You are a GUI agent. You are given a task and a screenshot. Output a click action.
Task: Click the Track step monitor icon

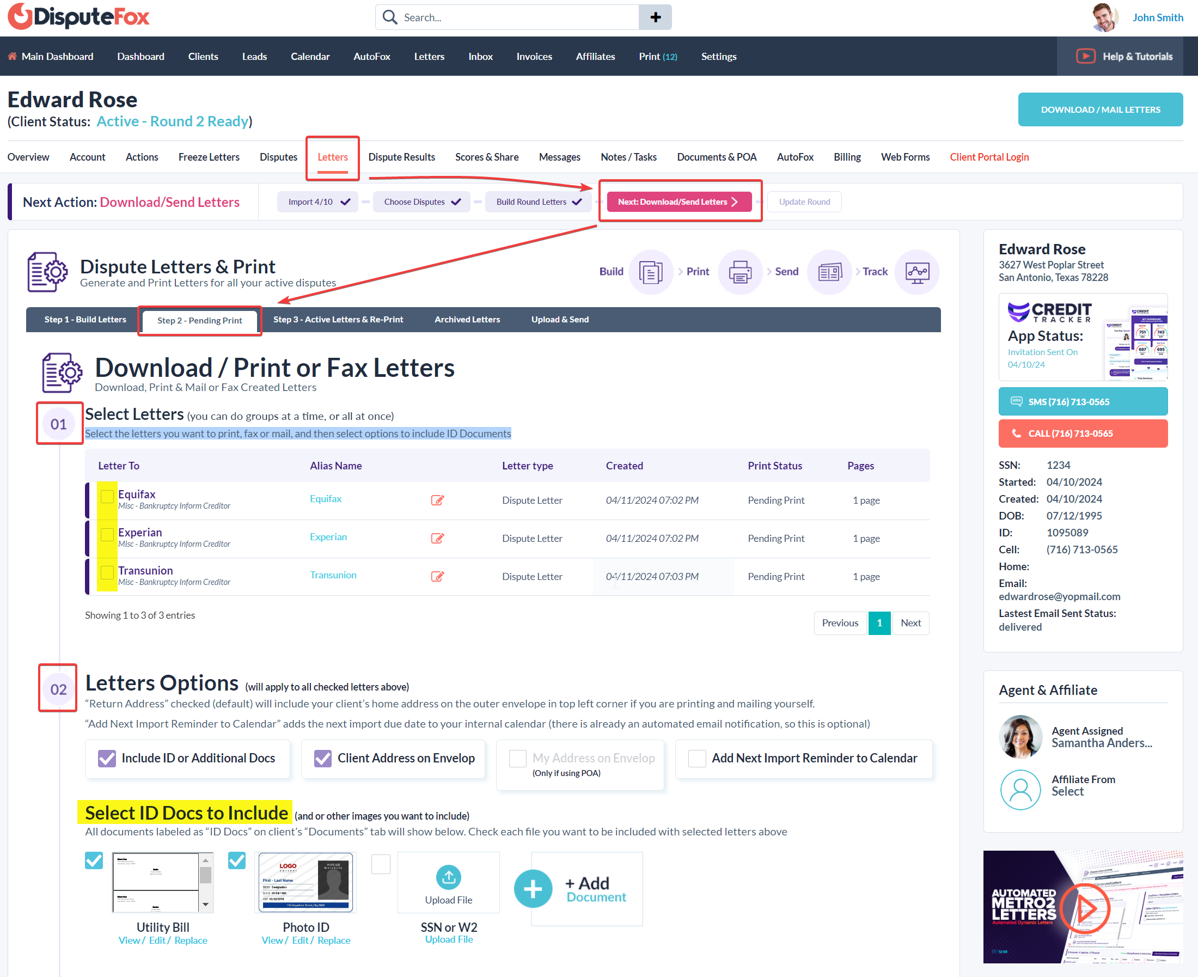(916, 272)
